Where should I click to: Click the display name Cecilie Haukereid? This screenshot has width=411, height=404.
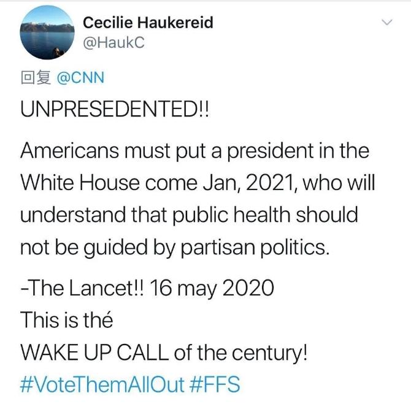click(x=148, y=23)
